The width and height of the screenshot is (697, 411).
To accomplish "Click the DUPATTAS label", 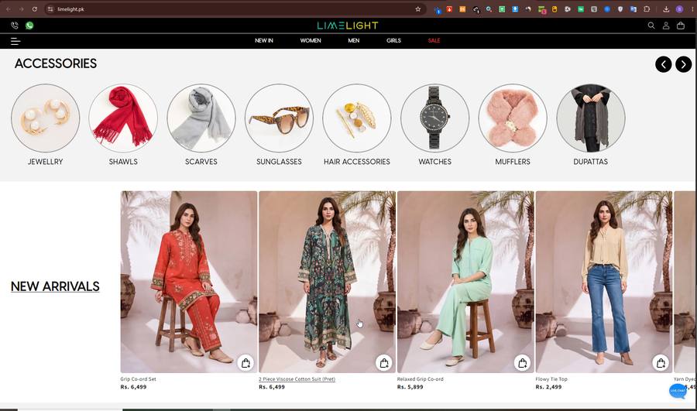I will [591, 162].
